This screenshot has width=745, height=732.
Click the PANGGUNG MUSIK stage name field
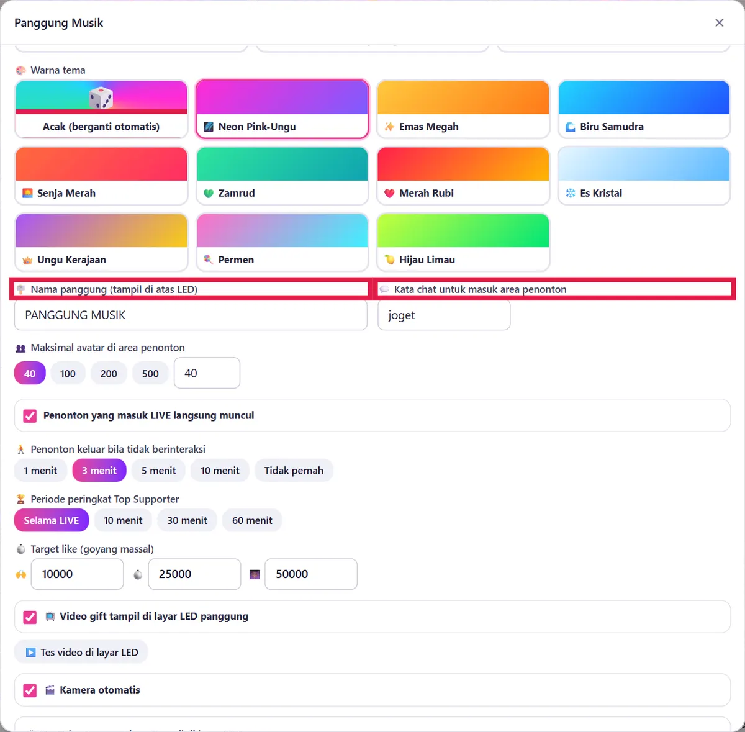pyautogui.click(x=191, y=315)
